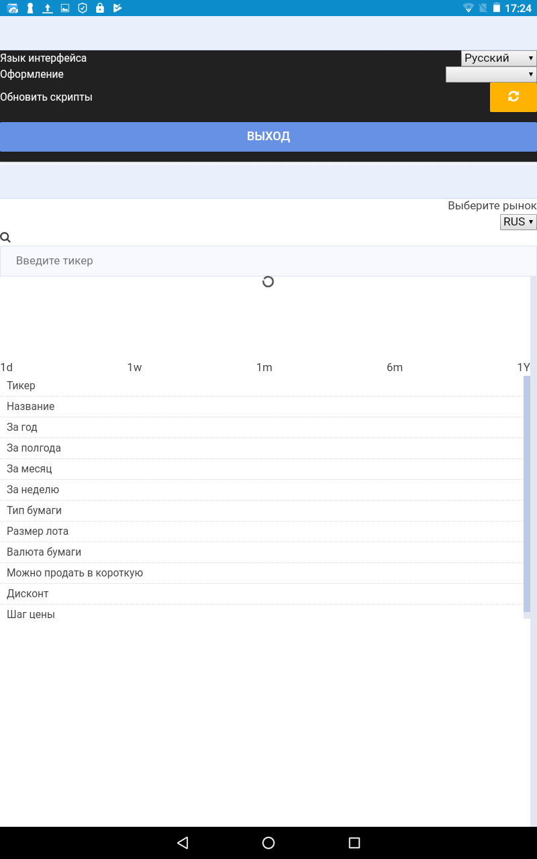Tap the recent apps square icon

click(x=354, y=843)
